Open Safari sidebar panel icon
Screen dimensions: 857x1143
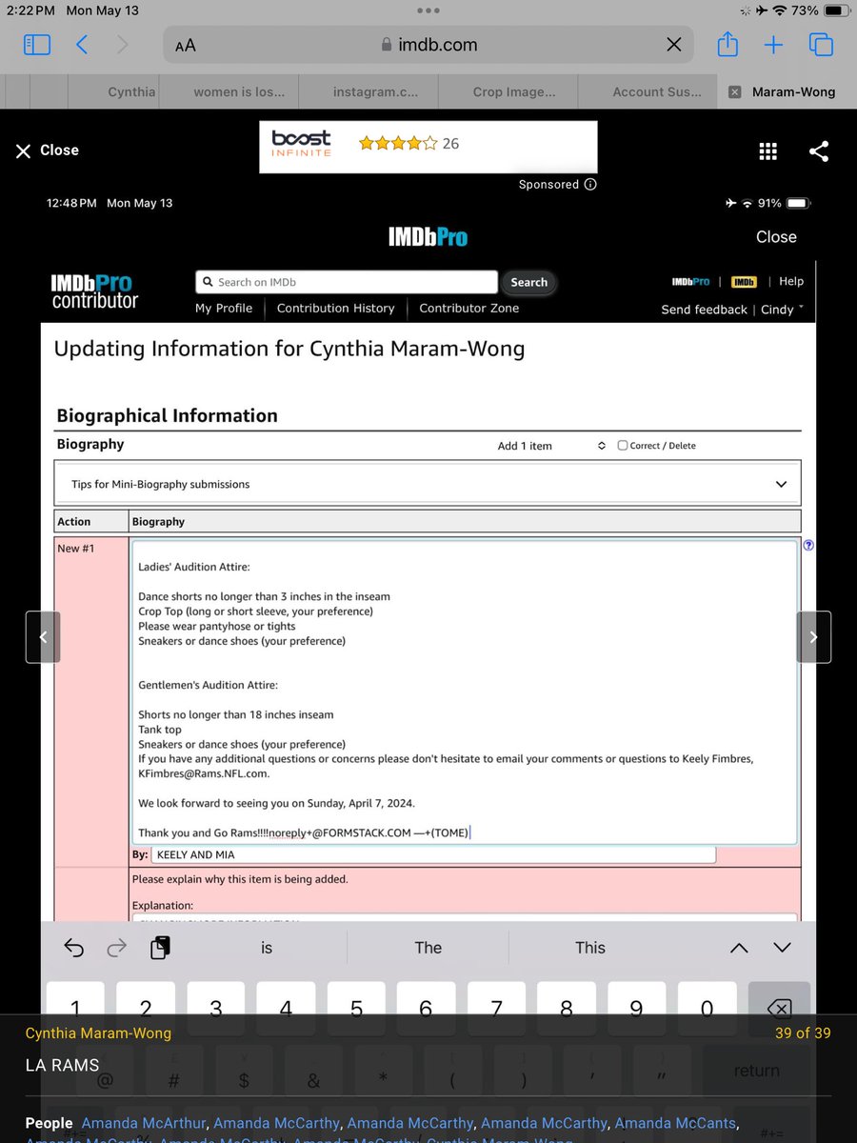click(36, 45)
